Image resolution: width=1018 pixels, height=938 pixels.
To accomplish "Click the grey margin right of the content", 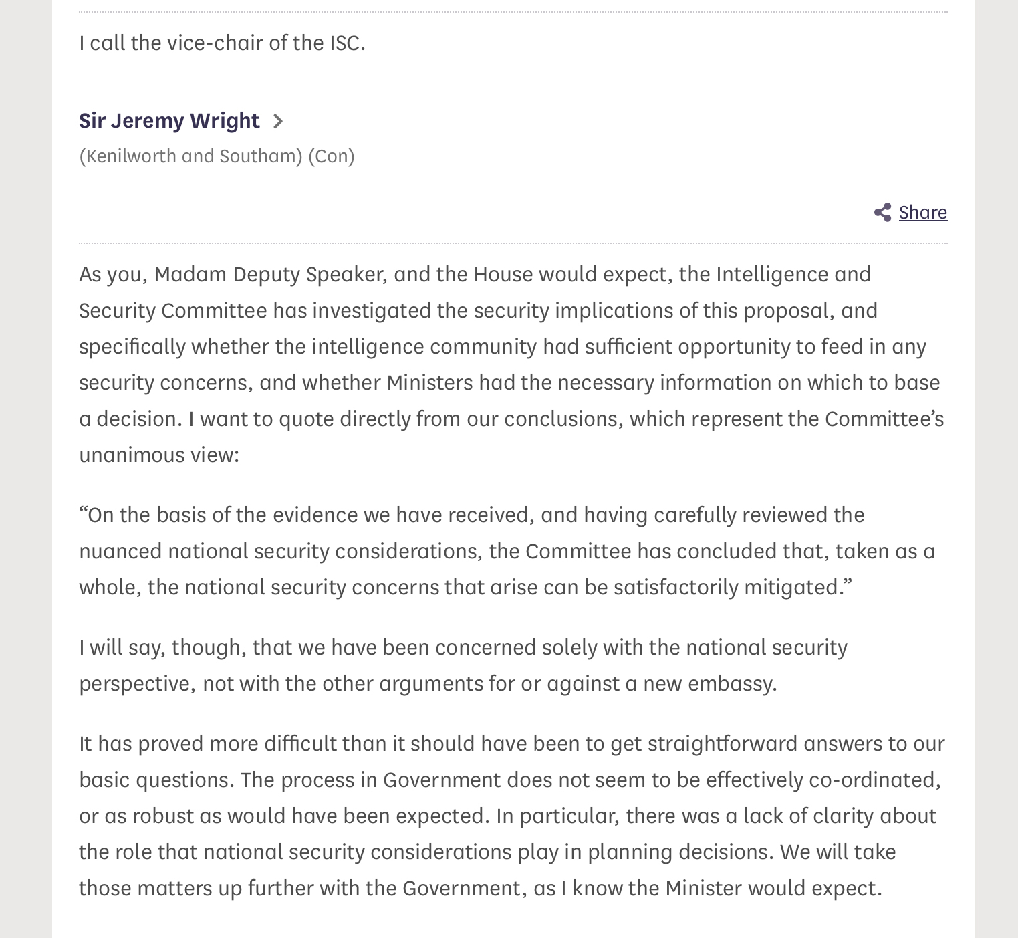I will [996, 468].
